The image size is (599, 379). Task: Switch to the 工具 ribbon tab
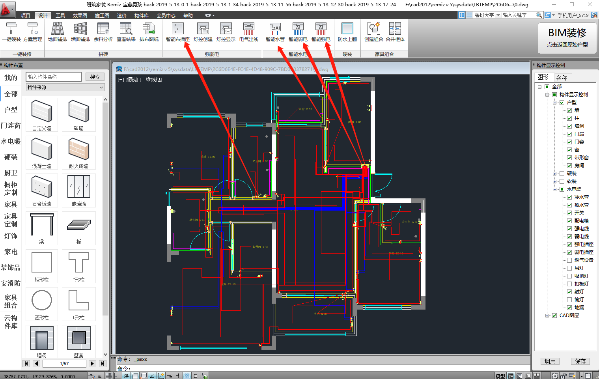60,15
